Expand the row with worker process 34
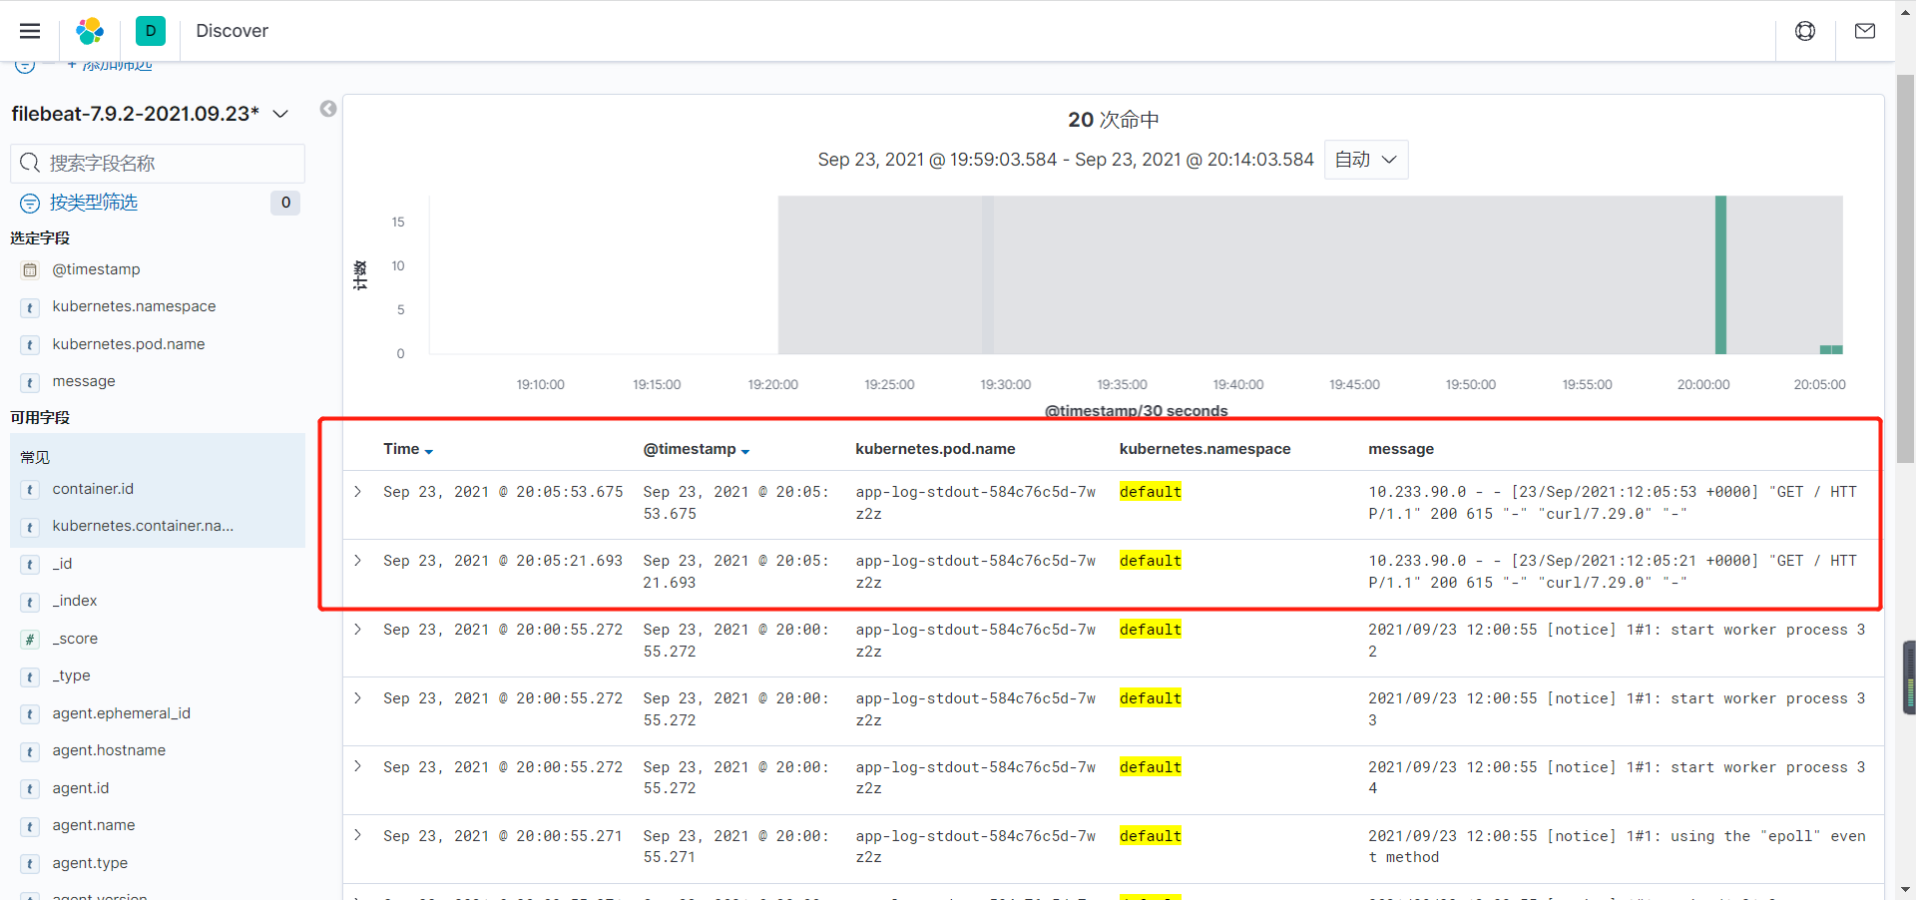 coord(357,767)
